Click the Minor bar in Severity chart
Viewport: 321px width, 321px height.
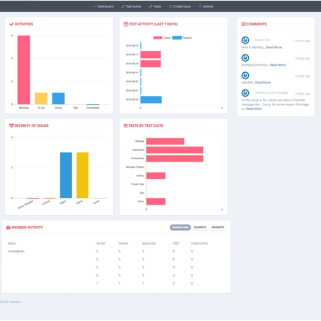tap(82, 175)
